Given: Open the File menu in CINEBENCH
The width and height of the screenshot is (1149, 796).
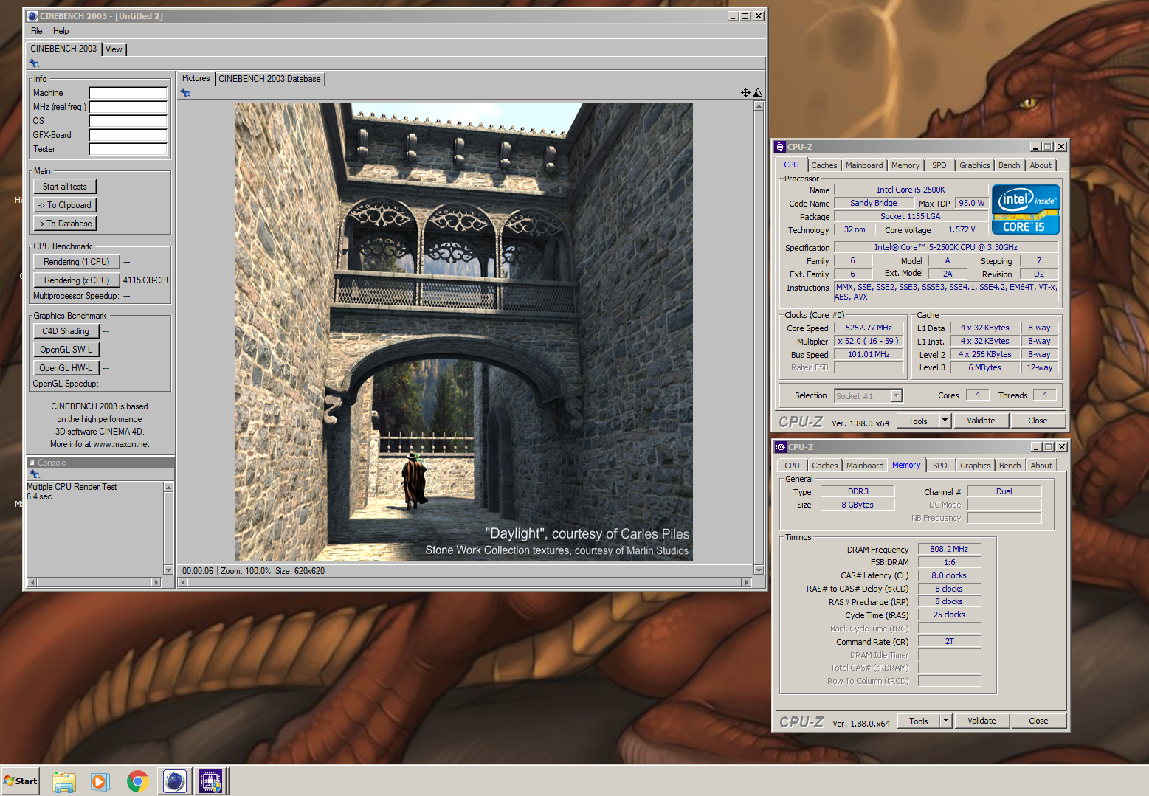Looking at the screenshot, I should (37, 31).
